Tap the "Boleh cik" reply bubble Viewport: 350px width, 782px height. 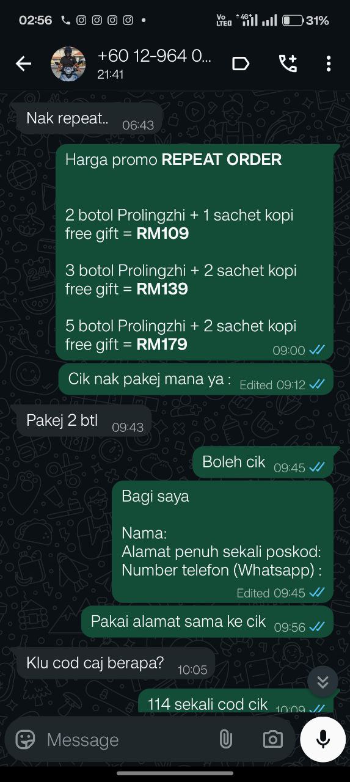pos(263,462)
